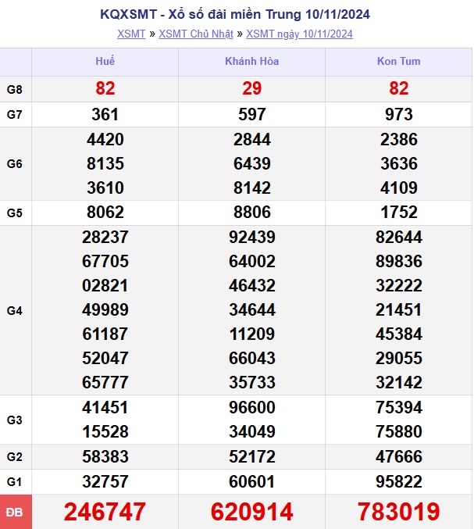Image resolution: width=474 pixels, height=529 pixels.
Task: Select the Khánh Hòa column header
Action: tap(251, 61)
